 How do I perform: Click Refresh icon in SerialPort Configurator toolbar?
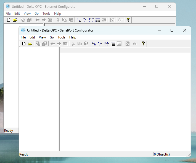tap(127, 44)
